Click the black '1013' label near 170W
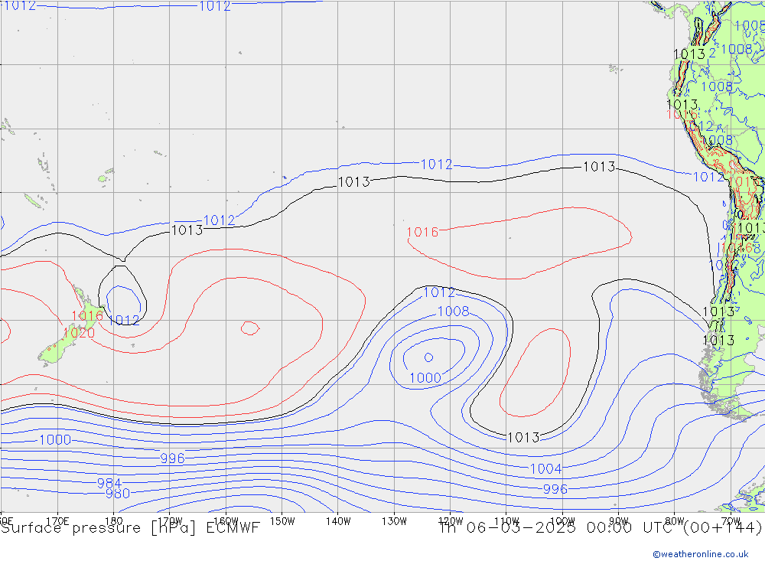Screen dimensions: 765x561 (187, 230)
